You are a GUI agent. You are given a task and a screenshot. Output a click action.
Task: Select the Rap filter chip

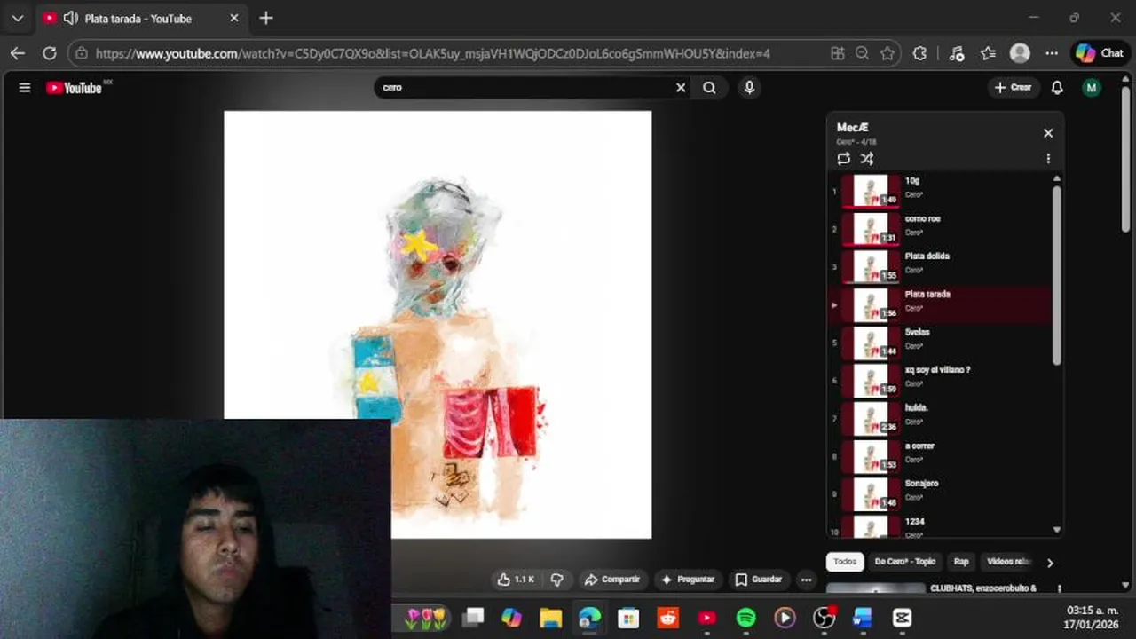point(961,562)
